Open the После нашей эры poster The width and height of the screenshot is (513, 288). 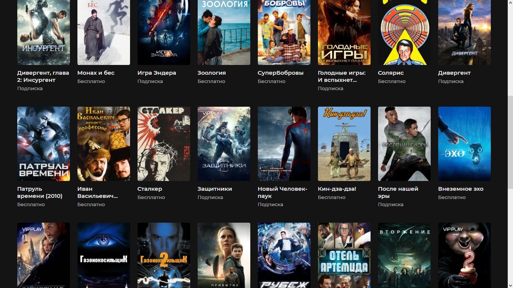(x=404, y=144)
